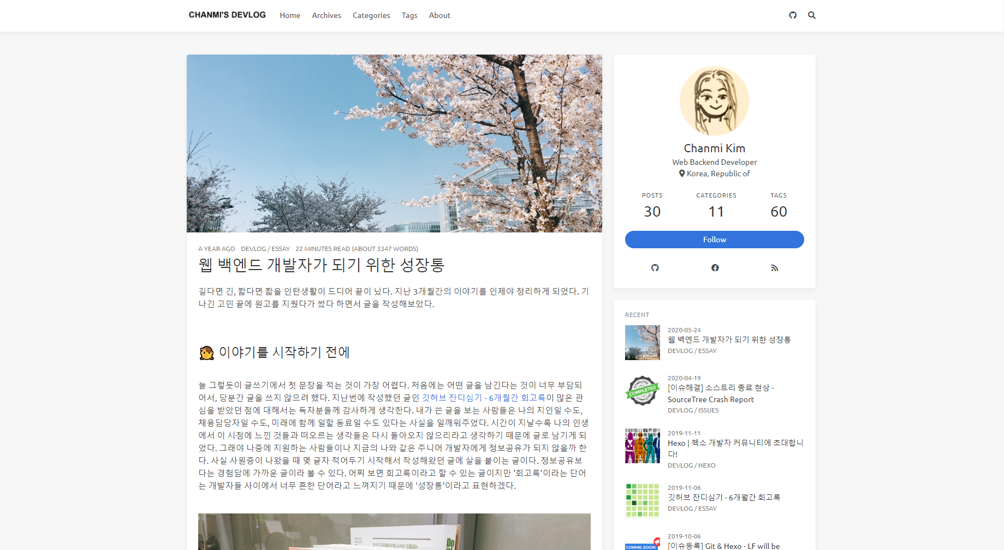The image size is (1004, 550).
Task: Click the Chanmi Kim avatar illustration
Action: tap(715, 101)
